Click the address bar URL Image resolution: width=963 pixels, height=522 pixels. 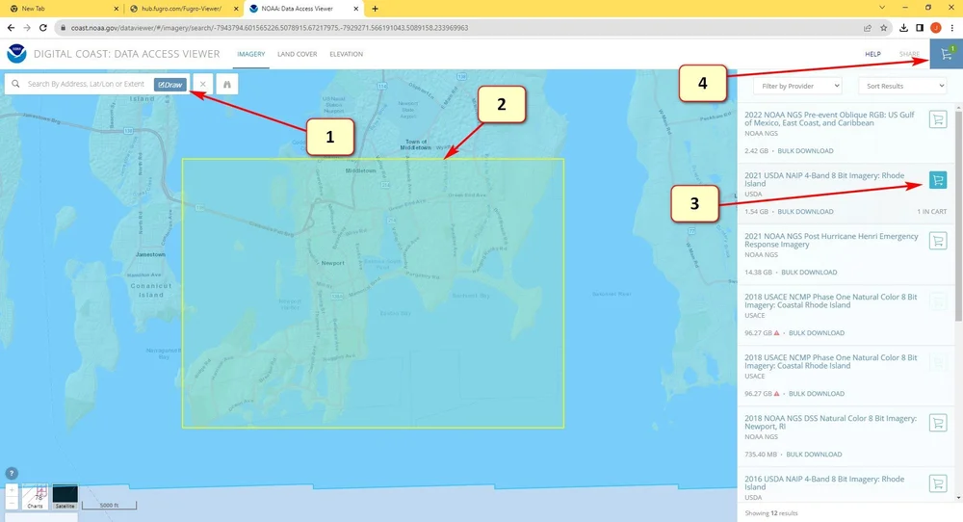[270, 28]
